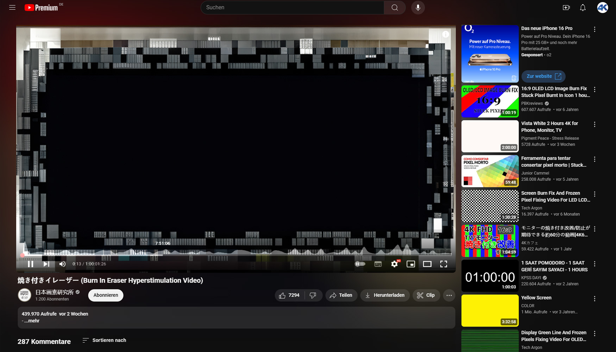The height and width of the screenshot is (352, 616).
Task: Open the ad's copy icon on thumbnail
Action: click(514, 78)
